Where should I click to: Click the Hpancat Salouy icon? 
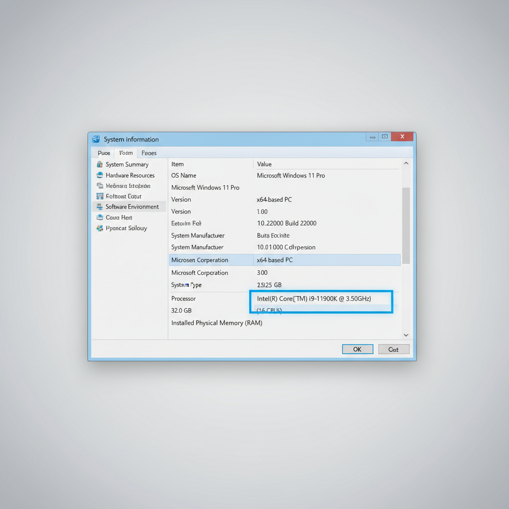coord(100,228)
